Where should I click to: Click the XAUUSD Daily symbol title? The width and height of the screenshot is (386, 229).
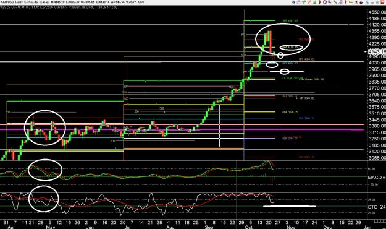[12, 2]
